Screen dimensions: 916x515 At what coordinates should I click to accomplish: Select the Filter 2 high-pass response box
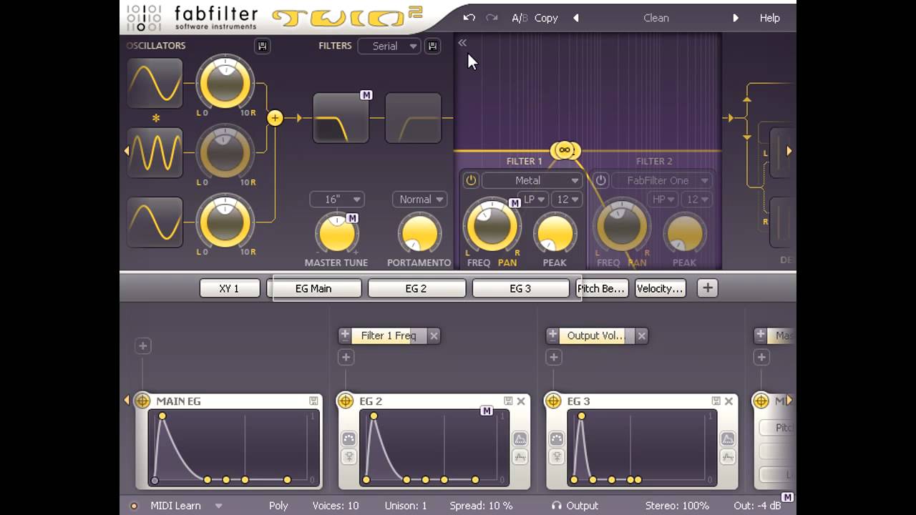tap(414, 117)
